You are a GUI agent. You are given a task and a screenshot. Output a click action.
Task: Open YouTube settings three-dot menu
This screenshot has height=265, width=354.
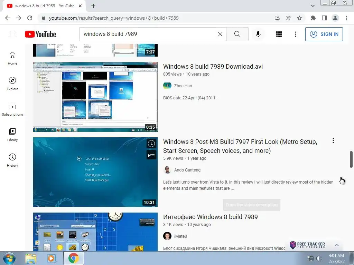pyautogui.click(x=295, y=34)
